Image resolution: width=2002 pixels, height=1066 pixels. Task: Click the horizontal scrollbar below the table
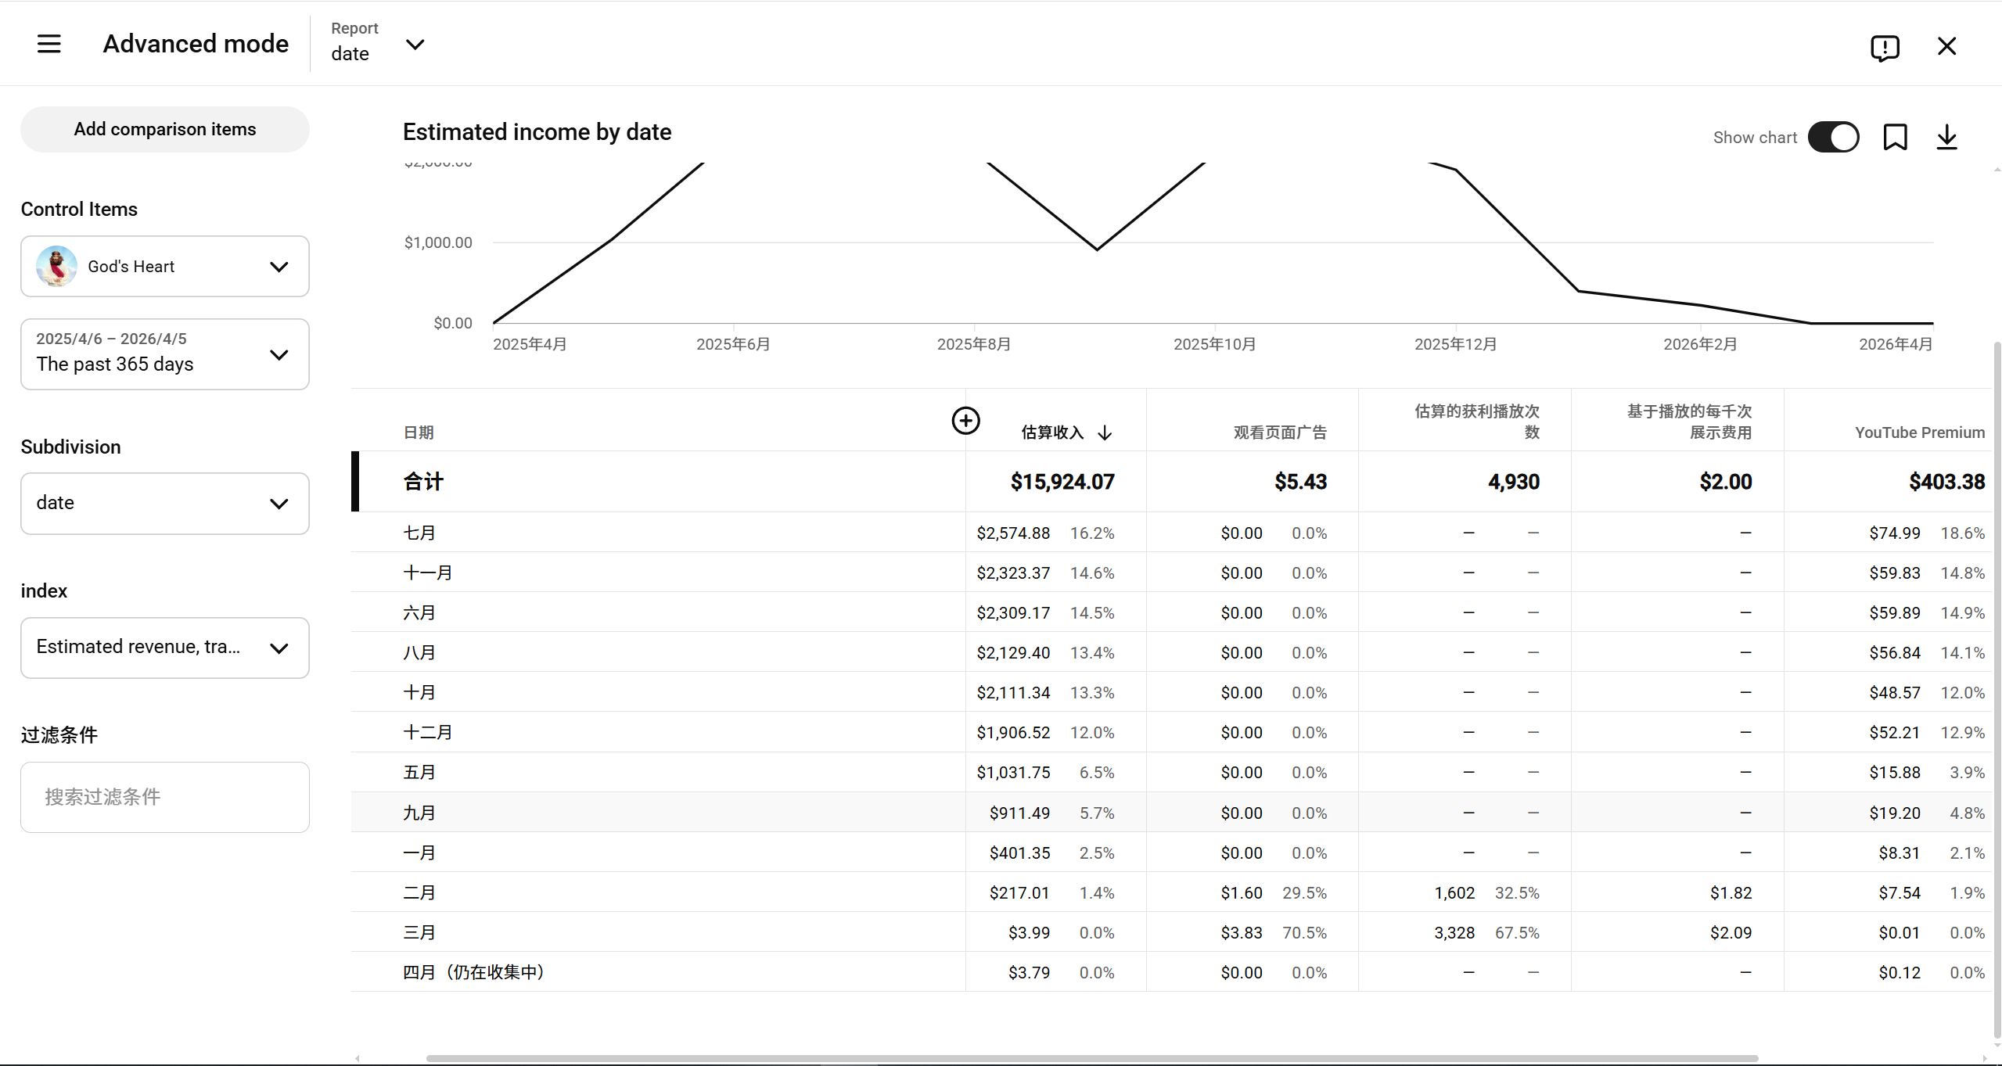(1091, 1058)
